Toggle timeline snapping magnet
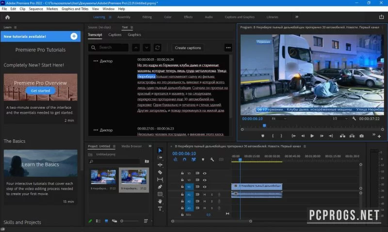Image resolution: width=388 pixels, height=232 pixels. click(x=184, y=160)
